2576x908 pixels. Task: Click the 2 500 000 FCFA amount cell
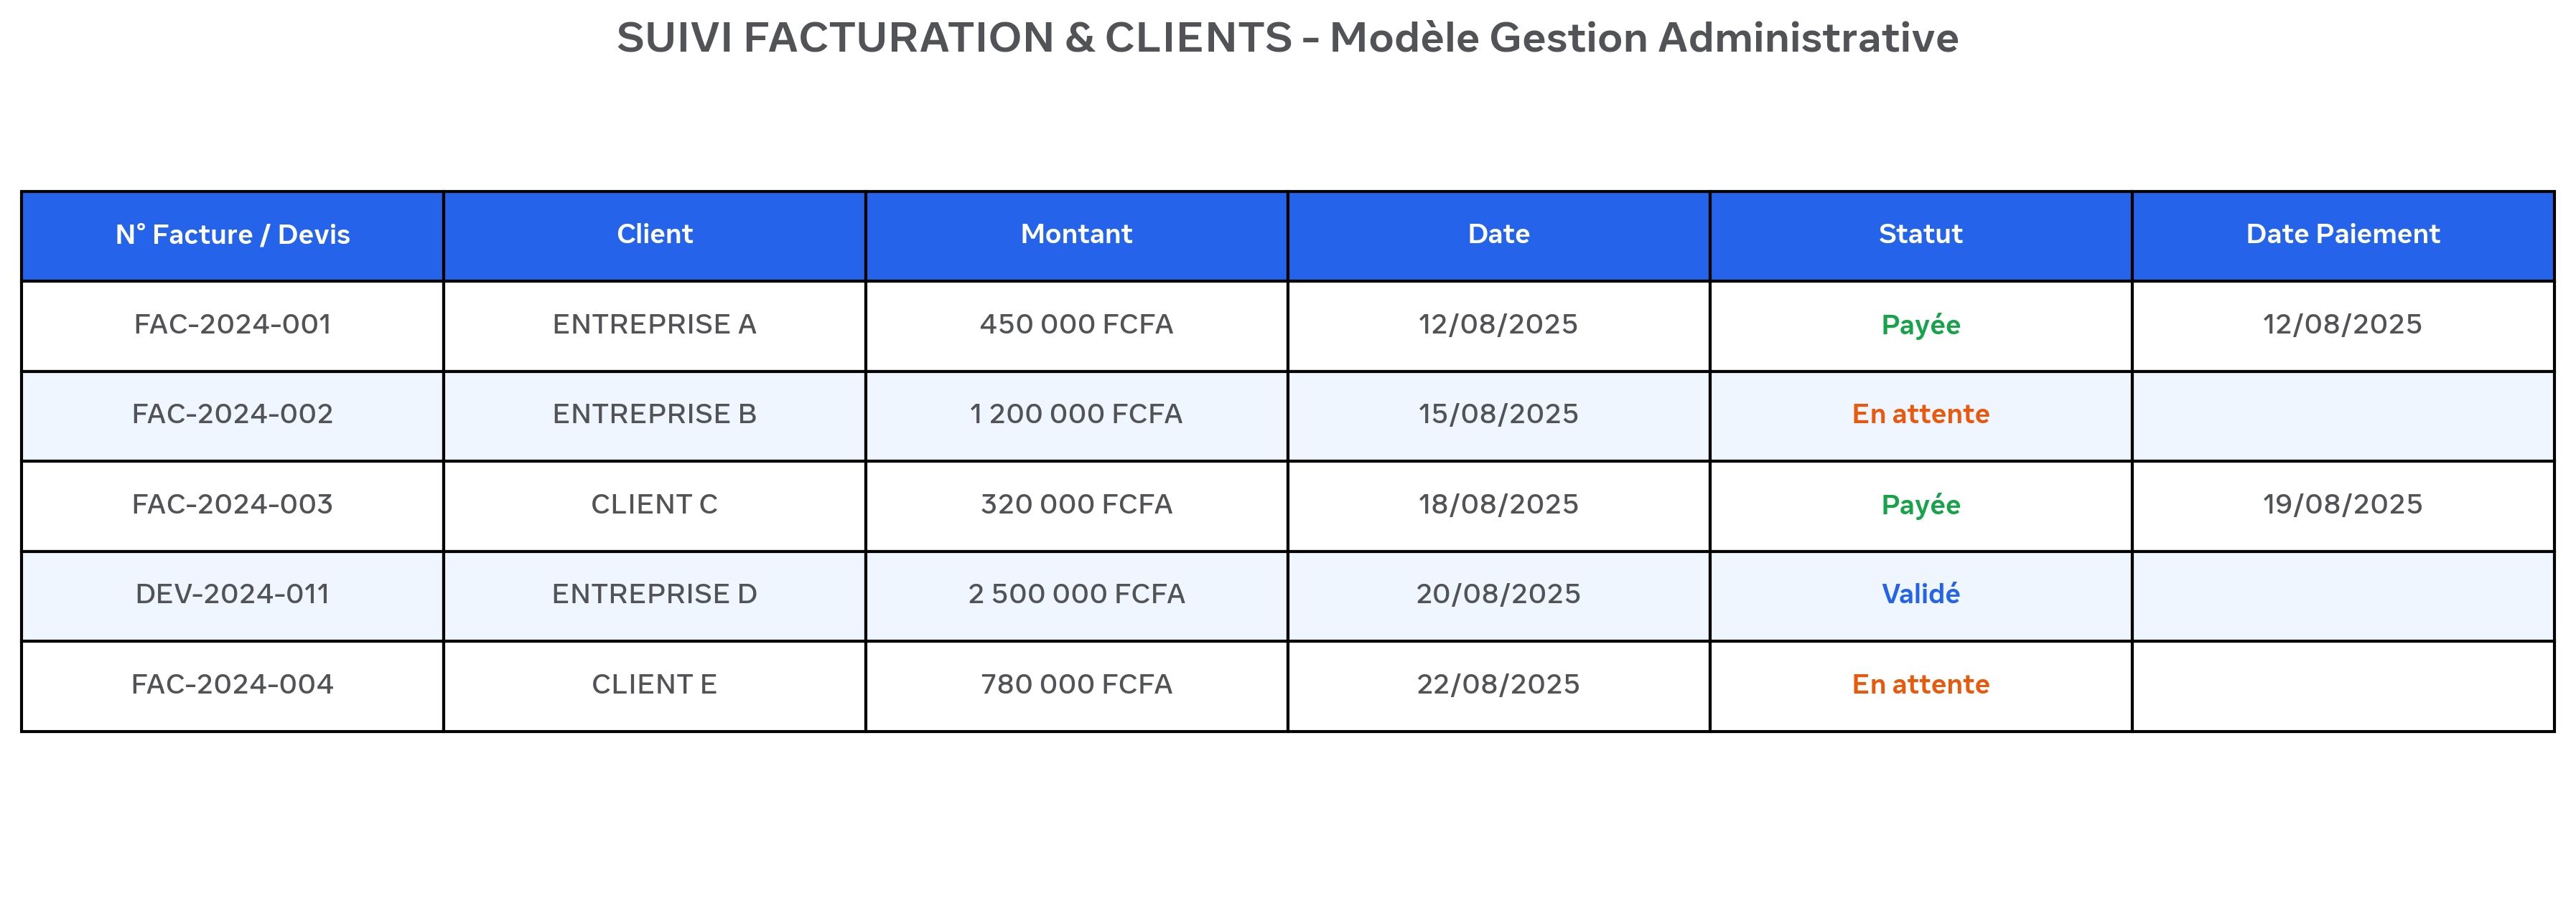(1076, 595)
